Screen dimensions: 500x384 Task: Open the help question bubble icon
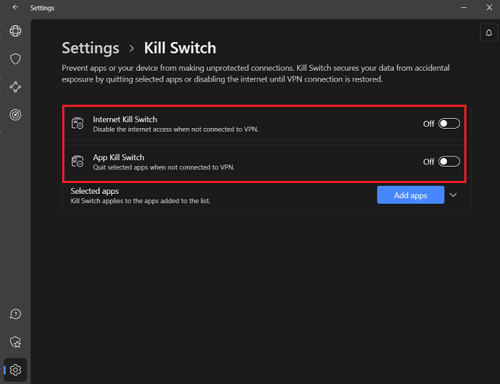click(x=15, y=315)
